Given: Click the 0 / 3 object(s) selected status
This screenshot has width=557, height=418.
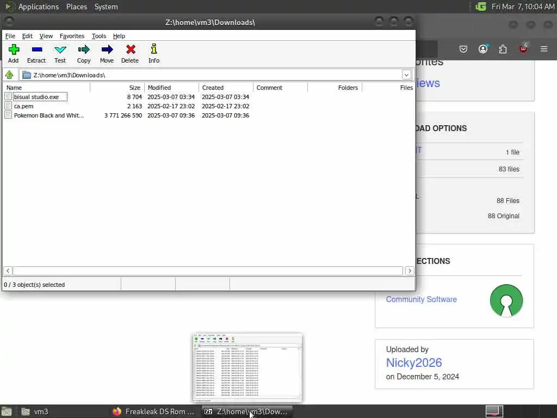Looking at the screenshot, I should pyautogui.click(x=34, y=285).
